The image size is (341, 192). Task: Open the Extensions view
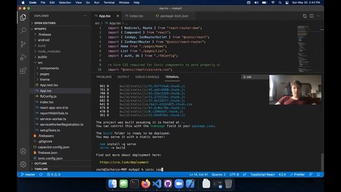(23, 70)
